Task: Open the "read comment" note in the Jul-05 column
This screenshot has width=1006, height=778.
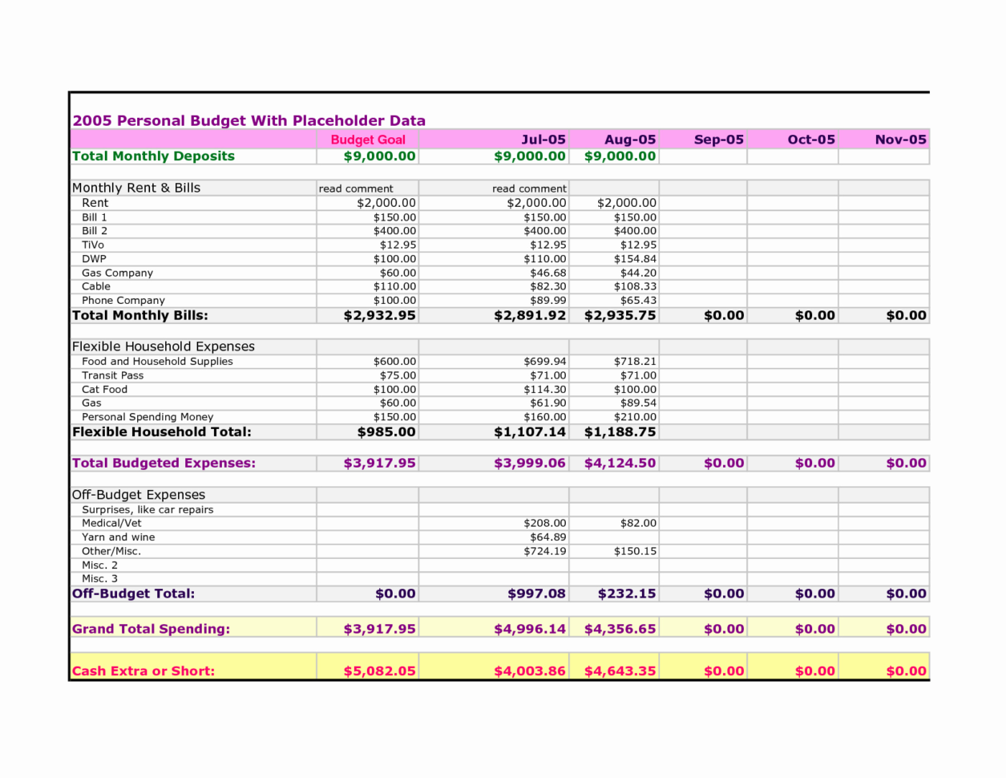Action: [x=527, y=188]
